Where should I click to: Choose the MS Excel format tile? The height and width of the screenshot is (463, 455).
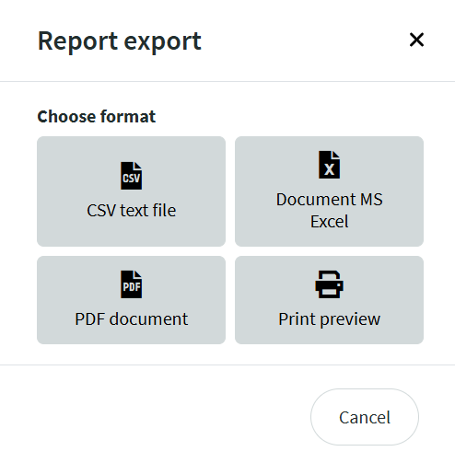click(x=329, y=191)
